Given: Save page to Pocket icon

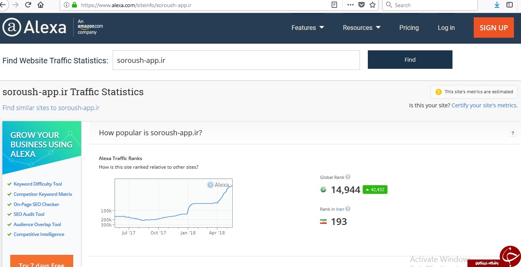Looking at the screenshot, I should click(x=362, y=5).
